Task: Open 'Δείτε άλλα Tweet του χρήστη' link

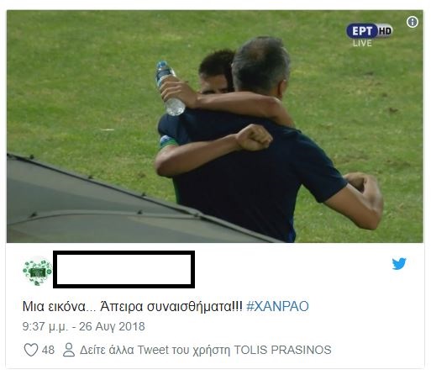Action: [155, 350]
